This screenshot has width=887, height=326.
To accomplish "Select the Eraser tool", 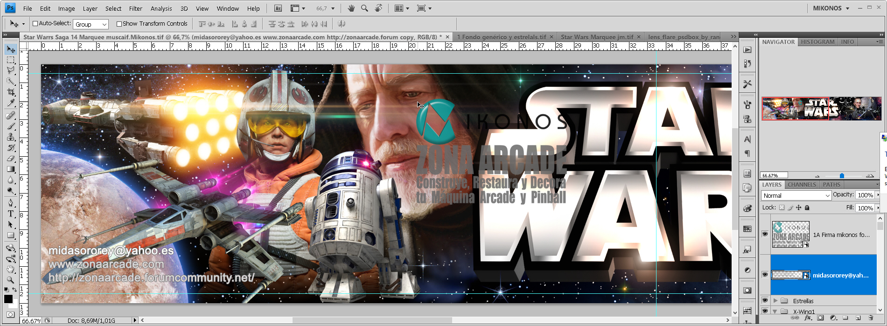I will [x=10, y=159].
